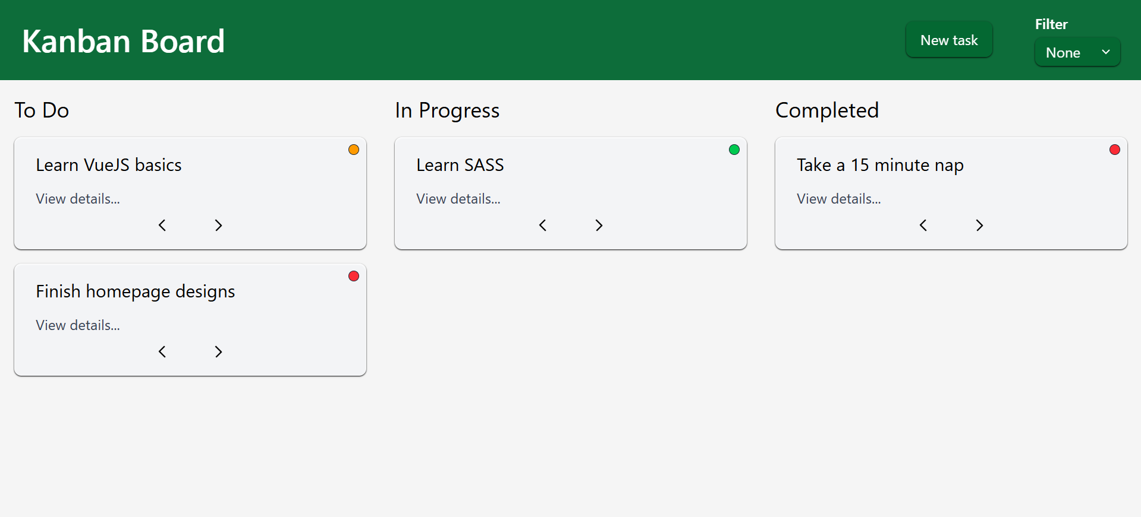Open the Filter dropdown showing 'None'
This screenshot has height=517, width=1141.
[1077, 52]
